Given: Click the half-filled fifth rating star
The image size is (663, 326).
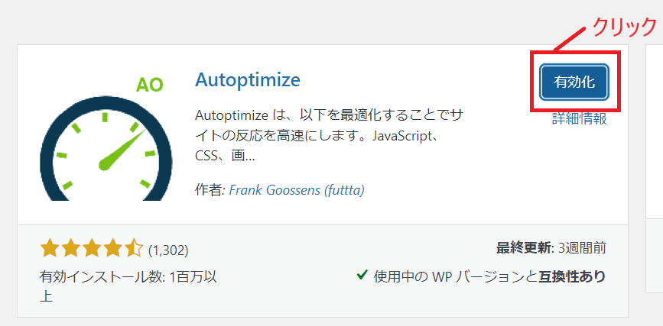Looking at the screenshot, I should (133, 248).
